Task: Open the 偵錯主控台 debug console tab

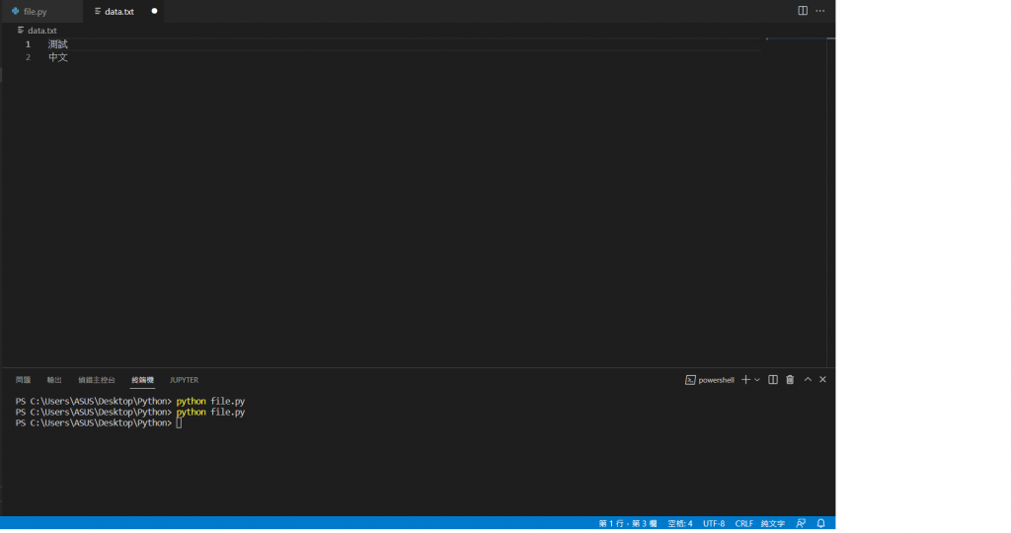Action: (97, 380)
